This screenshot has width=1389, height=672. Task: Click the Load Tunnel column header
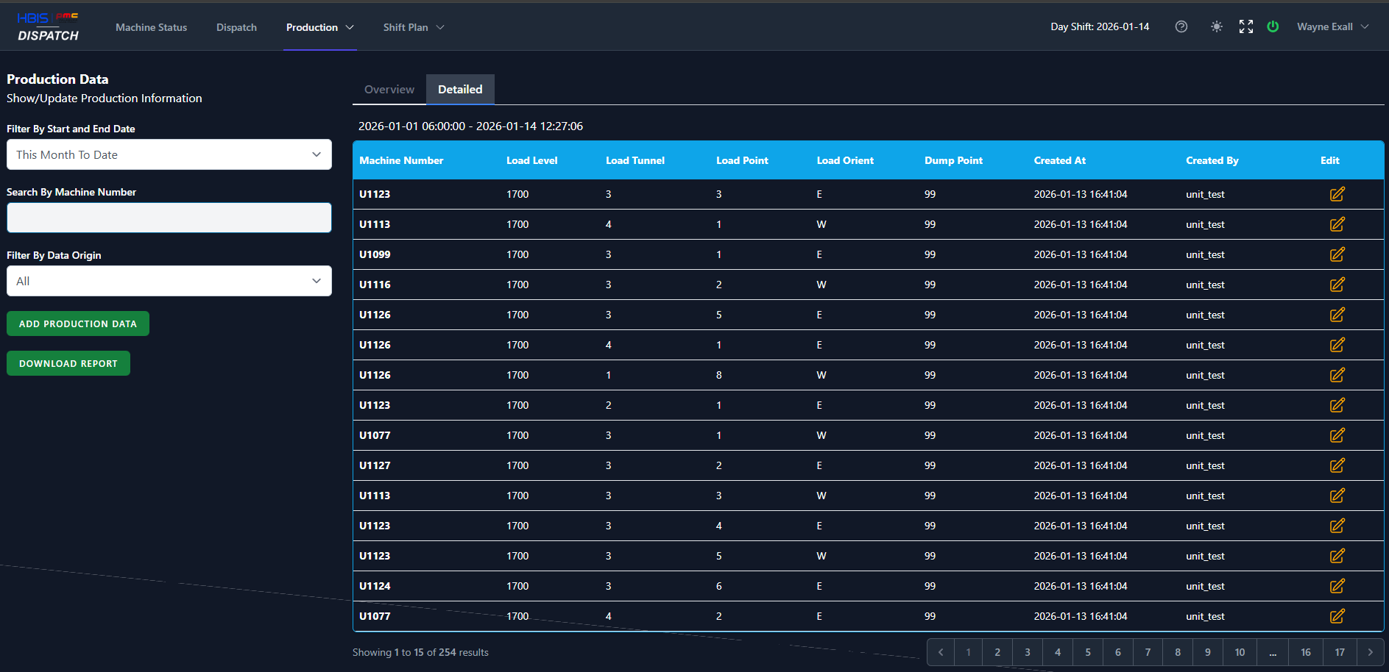[x=635, y=160]
